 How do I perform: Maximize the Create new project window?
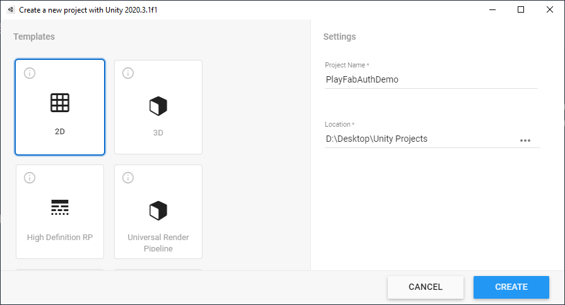pyautogui.click(x=521, y=9)
